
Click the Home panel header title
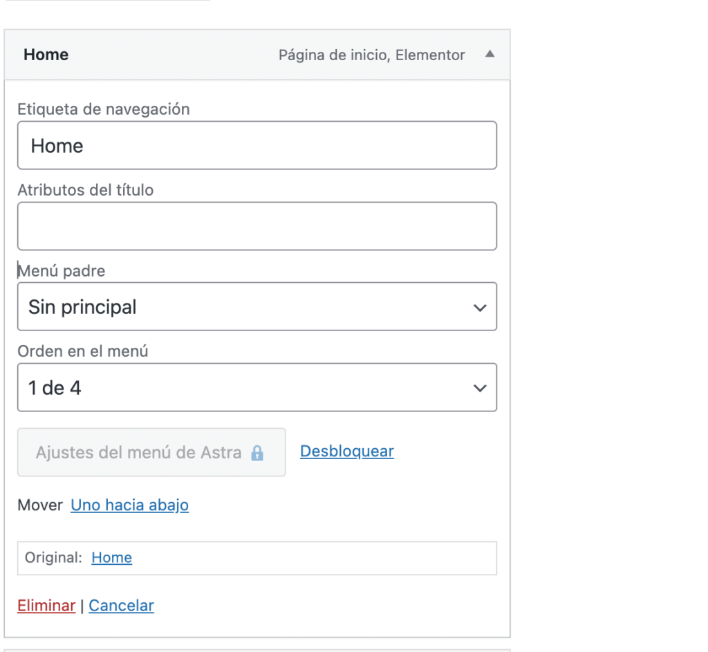[46, 55]
